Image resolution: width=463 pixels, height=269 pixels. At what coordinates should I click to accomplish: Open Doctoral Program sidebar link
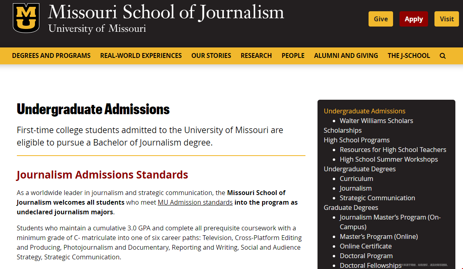366,256
